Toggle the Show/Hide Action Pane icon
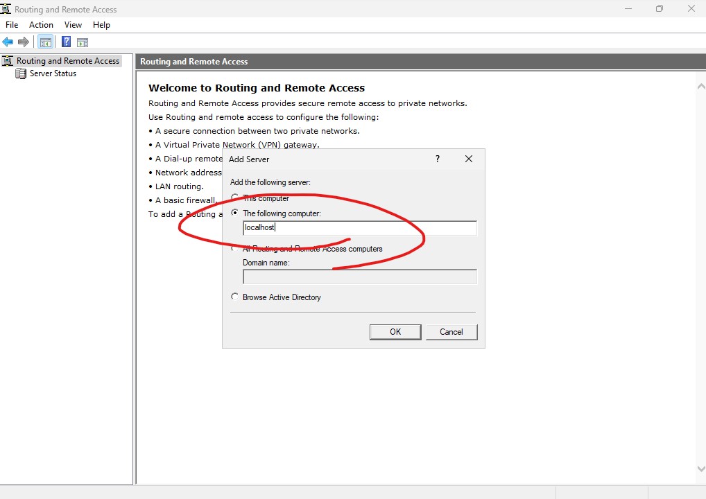This screenshot has width=706, height=499. coord(83,42)
